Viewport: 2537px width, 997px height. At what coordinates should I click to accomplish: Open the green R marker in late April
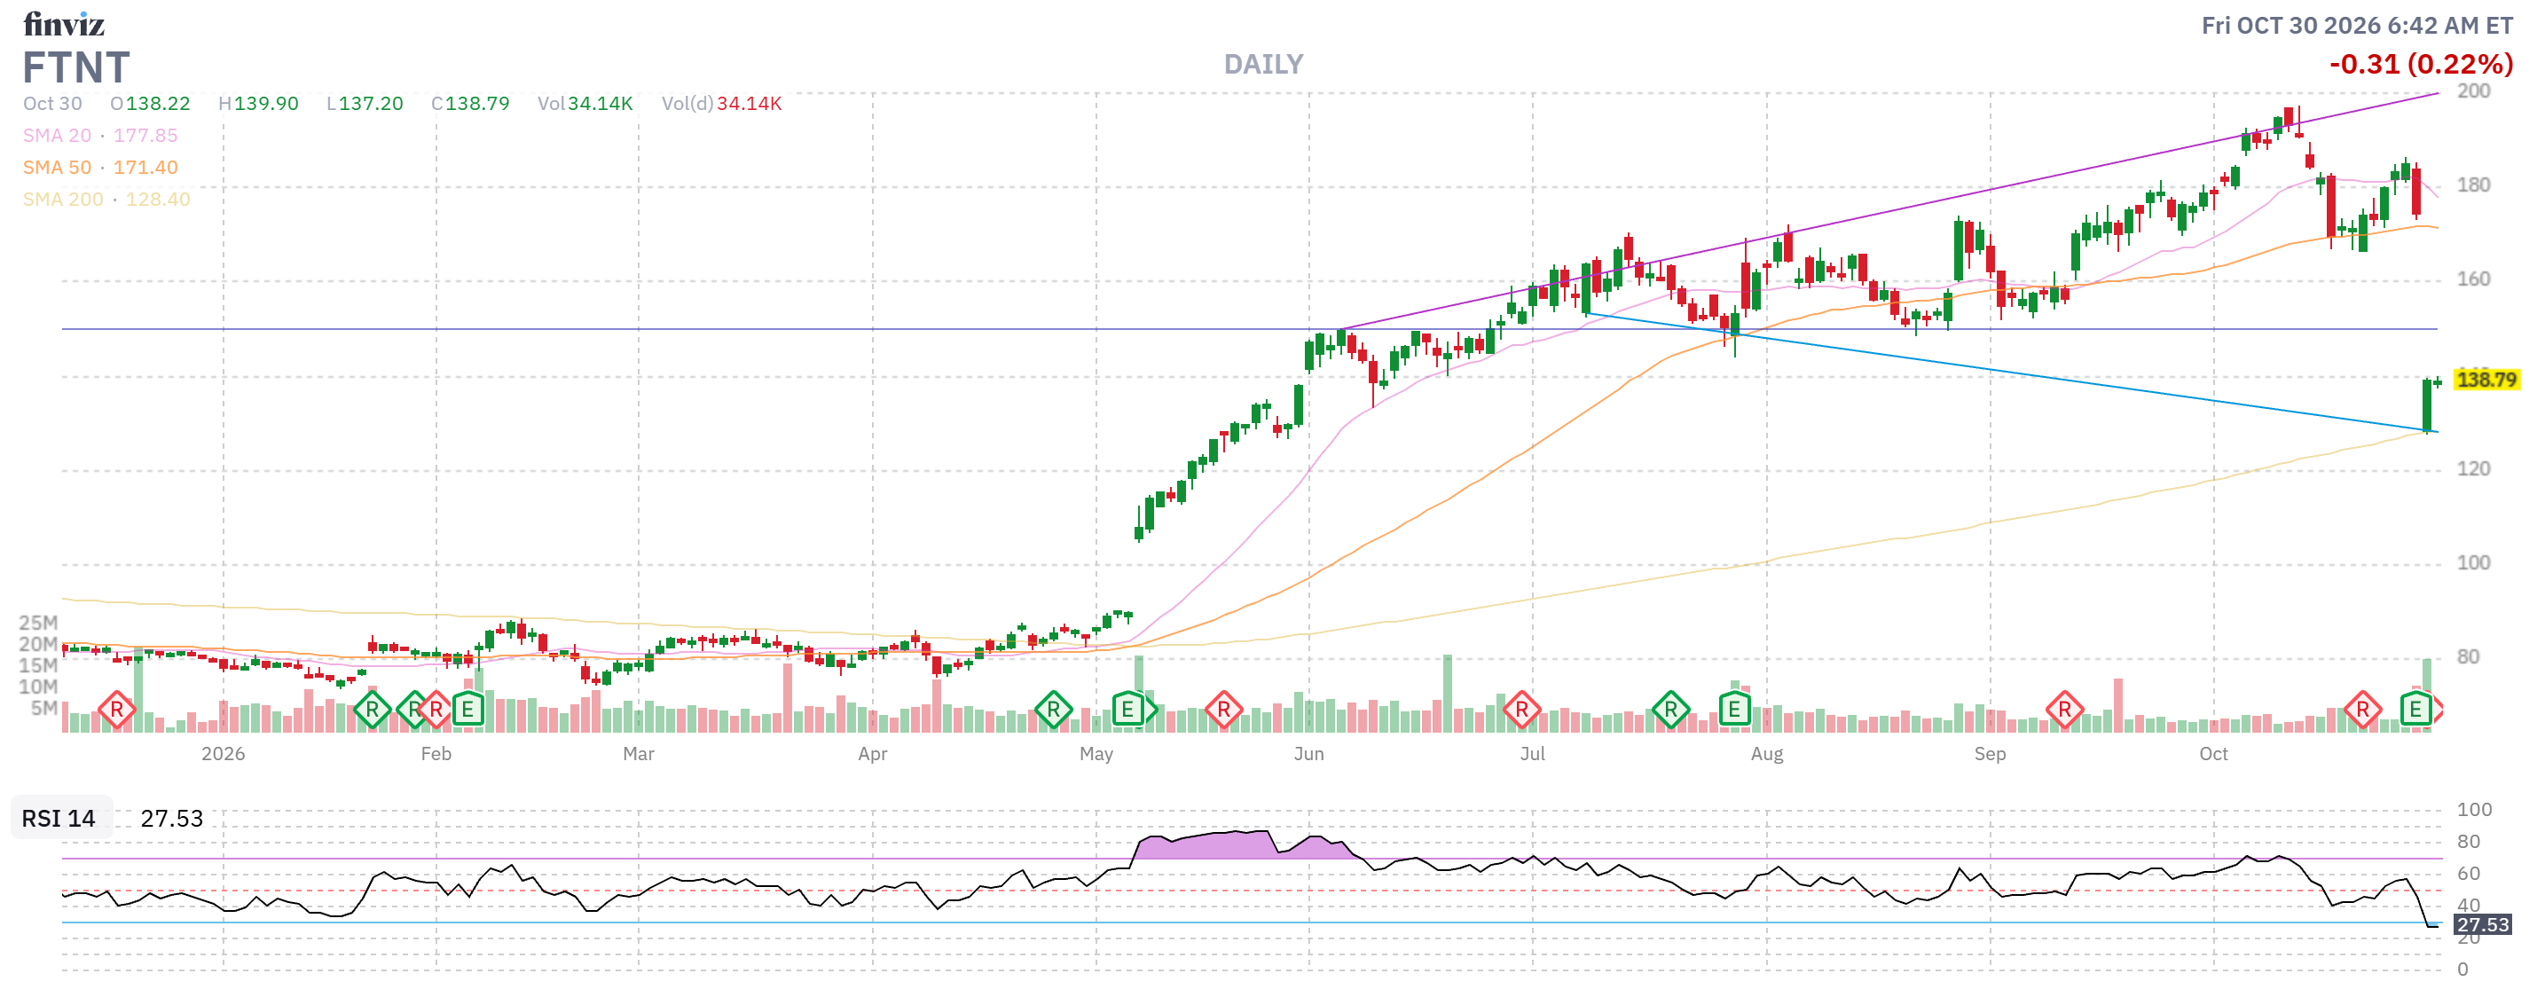coord(1053,710)
